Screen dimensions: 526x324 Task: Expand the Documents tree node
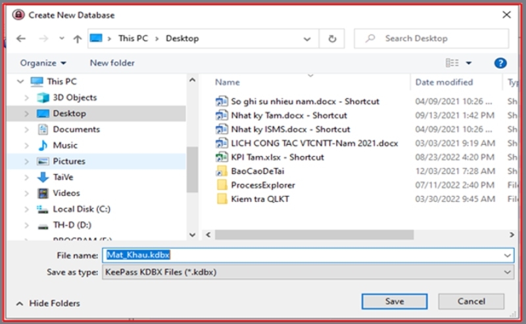pos(26,129)
